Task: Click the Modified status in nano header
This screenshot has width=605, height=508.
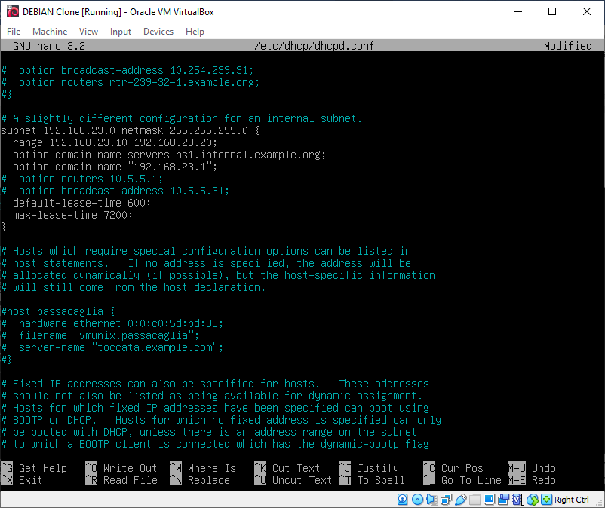Action: [567, 46]
